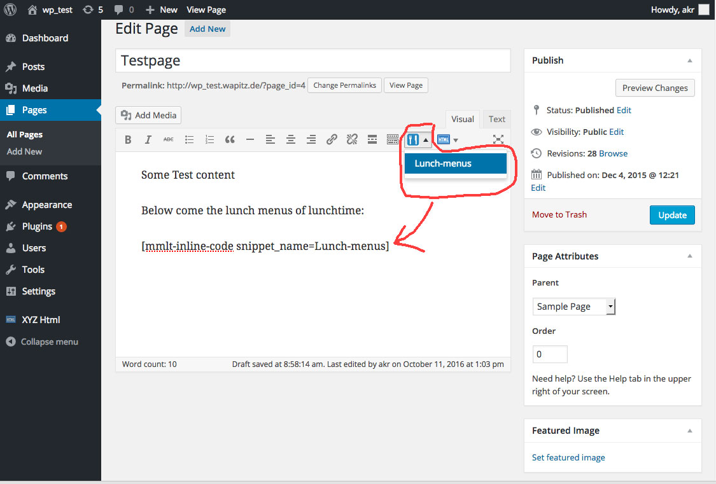The width and height of the screenshot is (716, 484).
Task: Create a bulleted list
Action: point(189,140)
